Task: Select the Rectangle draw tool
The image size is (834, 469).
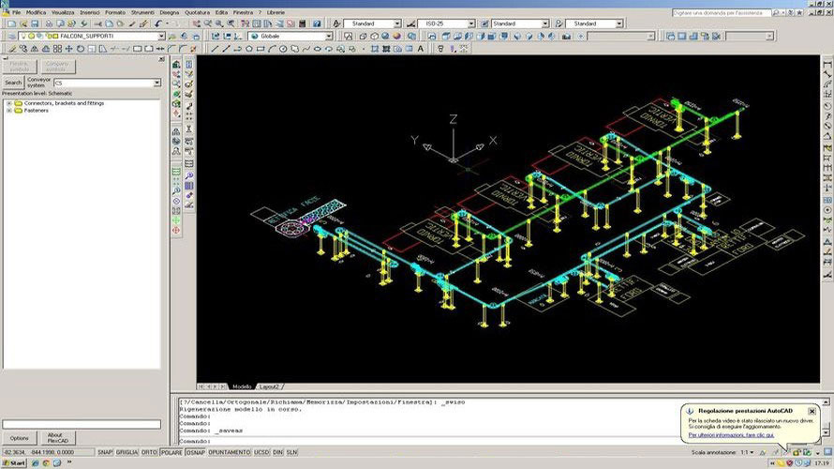Action: tap(261, 49)
